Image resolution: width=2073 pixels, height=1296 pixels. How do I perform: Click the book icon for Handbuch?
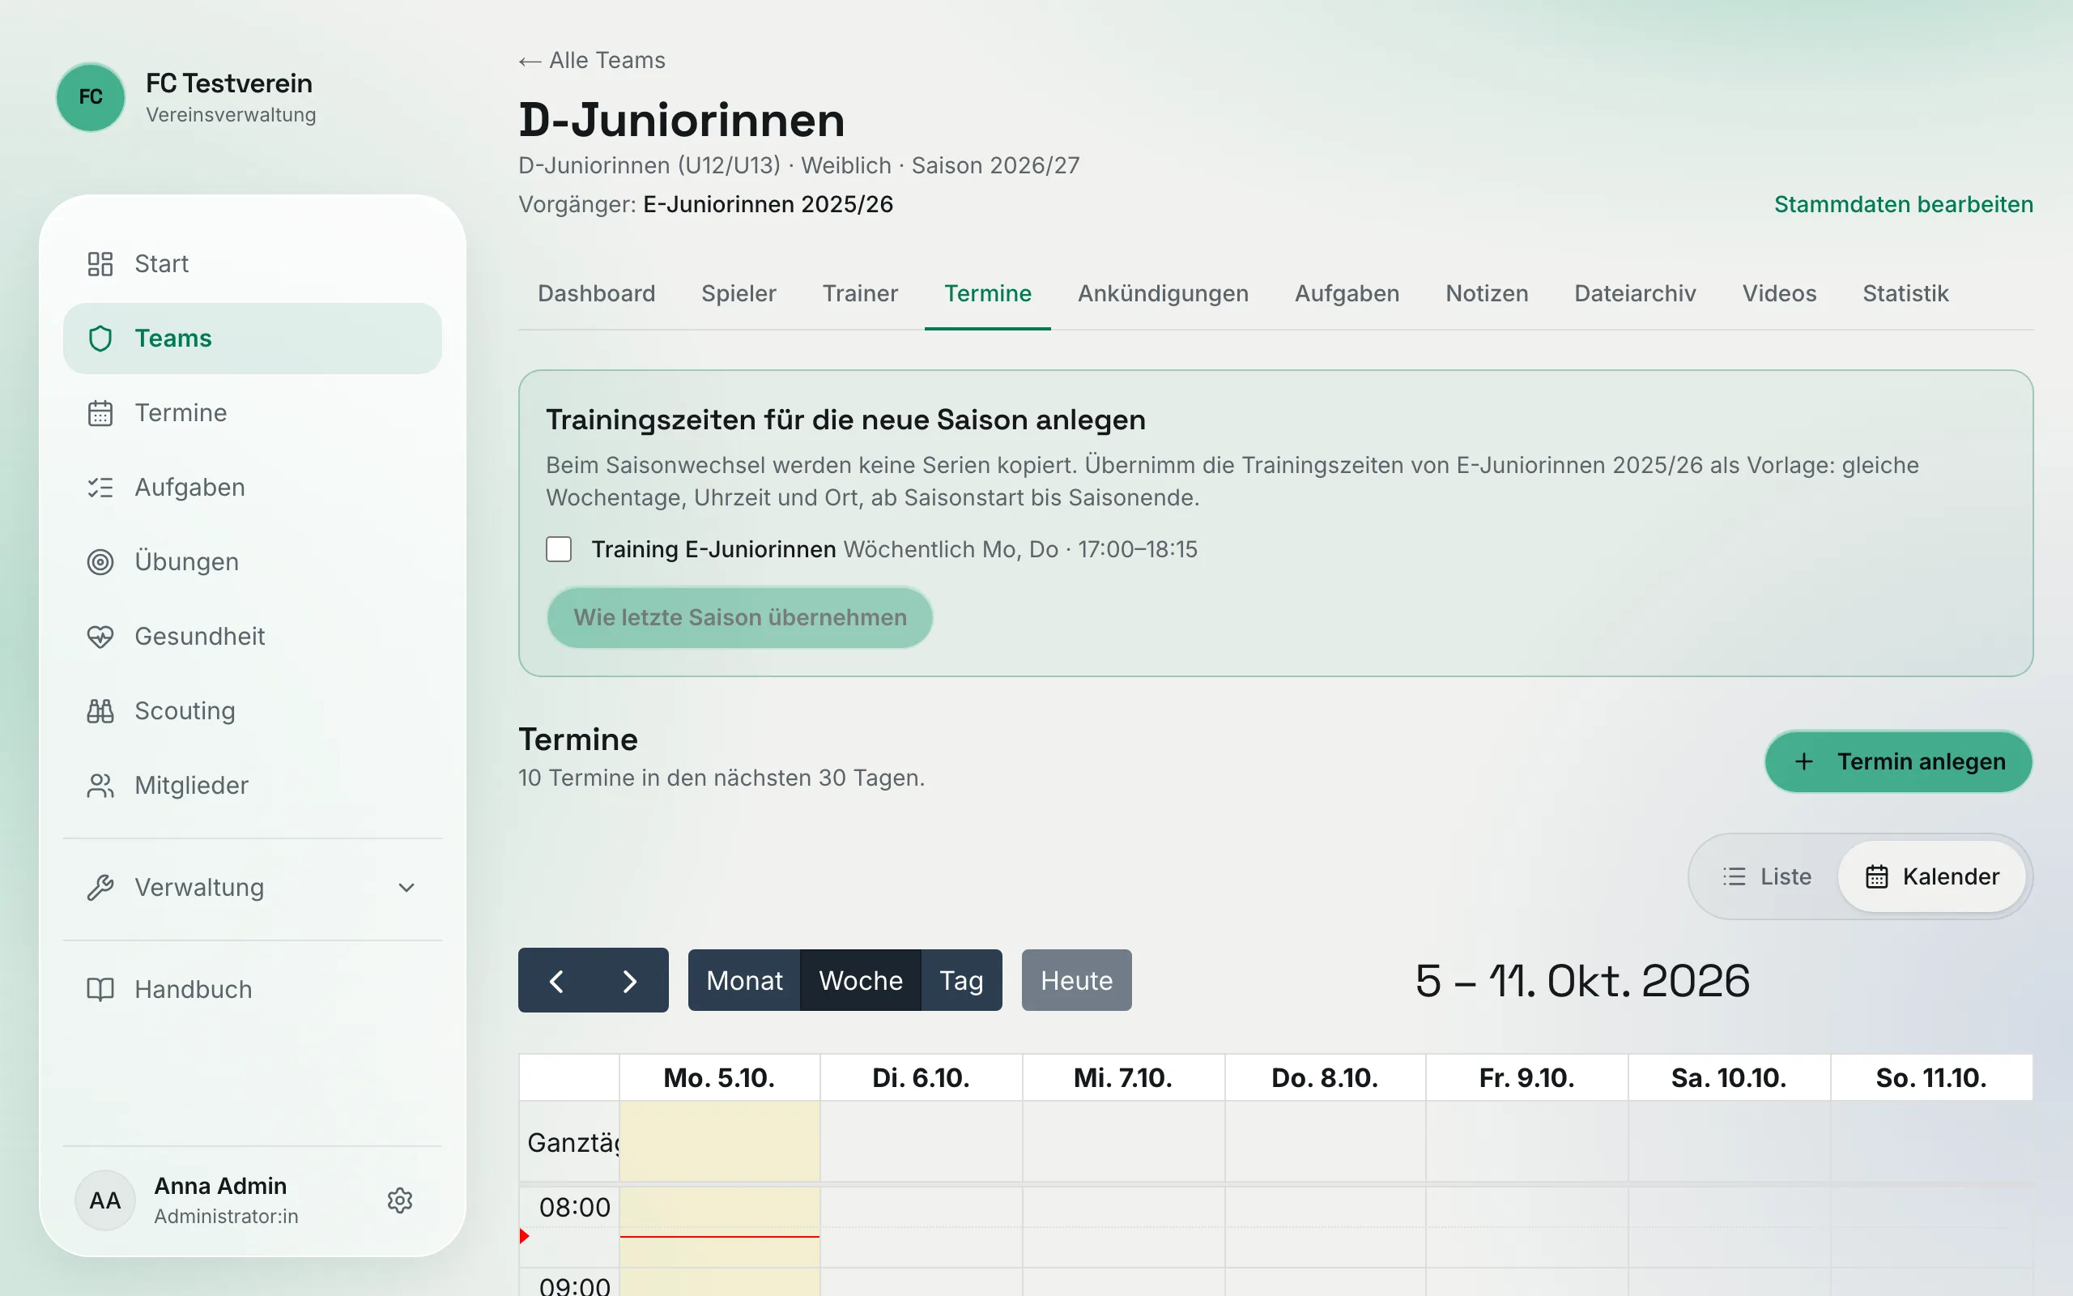[100, 990]
